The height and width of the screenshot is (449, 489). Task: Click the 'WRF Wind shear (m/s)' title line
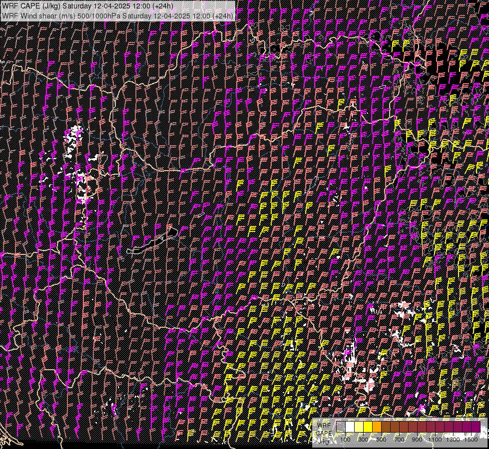click(118, 16)
